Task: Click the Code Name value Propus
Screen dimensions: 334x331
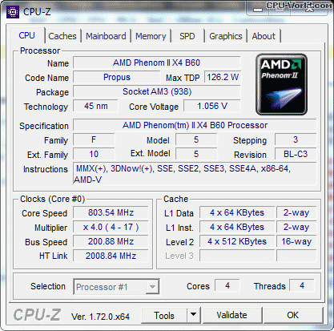Action: 117,77
